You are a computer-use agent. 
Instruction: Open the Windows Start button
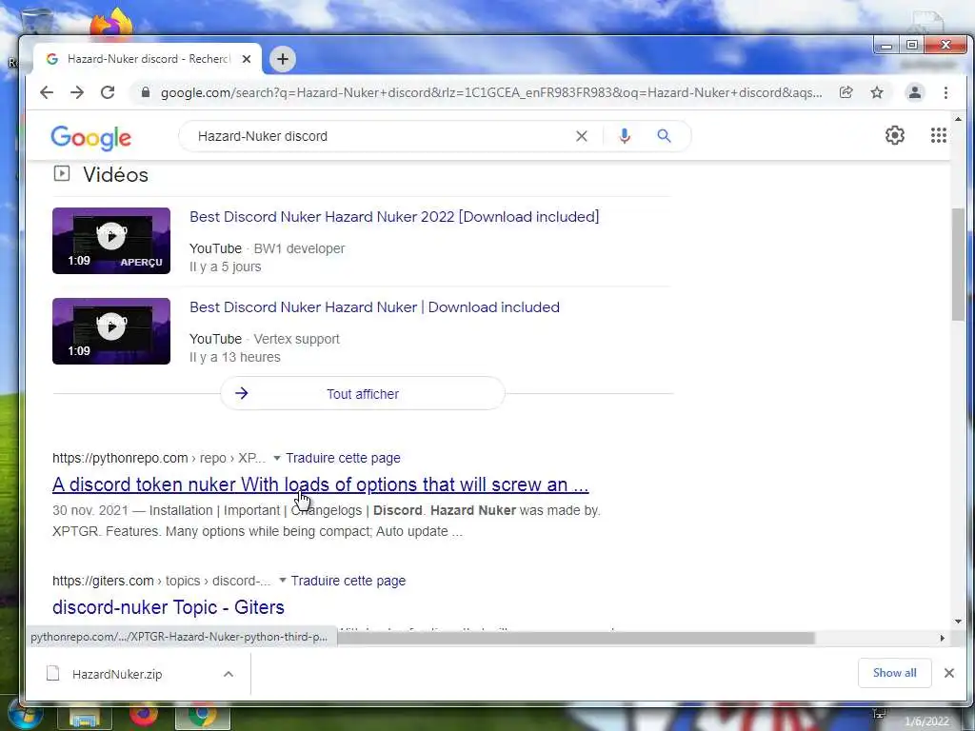pos(25,715)
